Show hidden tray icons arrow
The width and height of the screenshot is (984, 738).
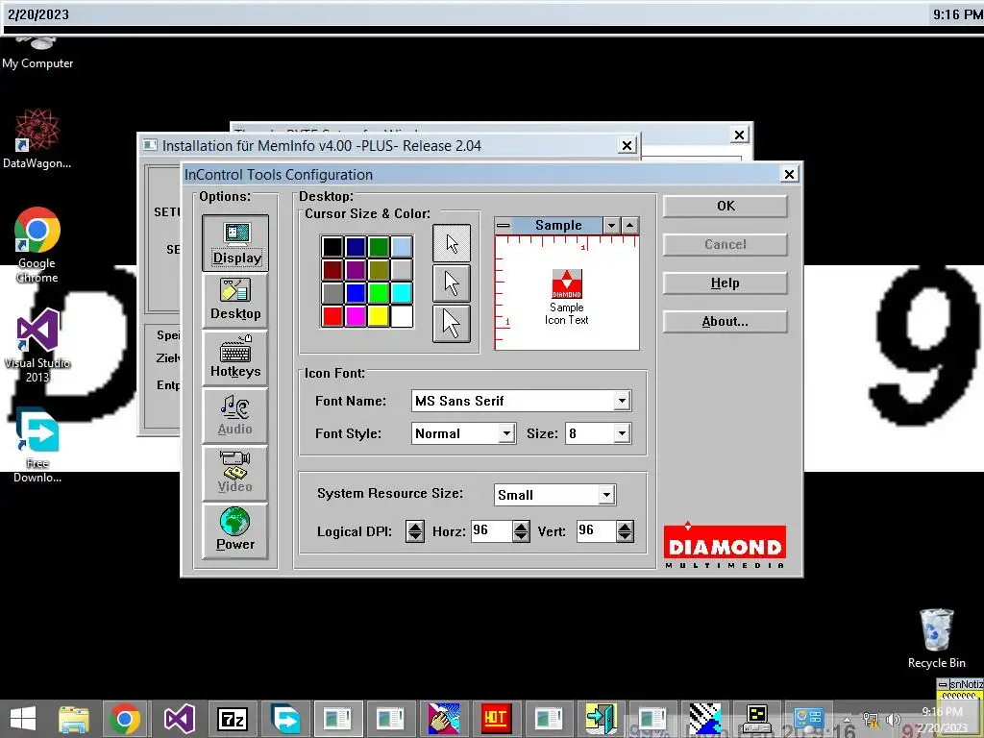coord(848,719)
